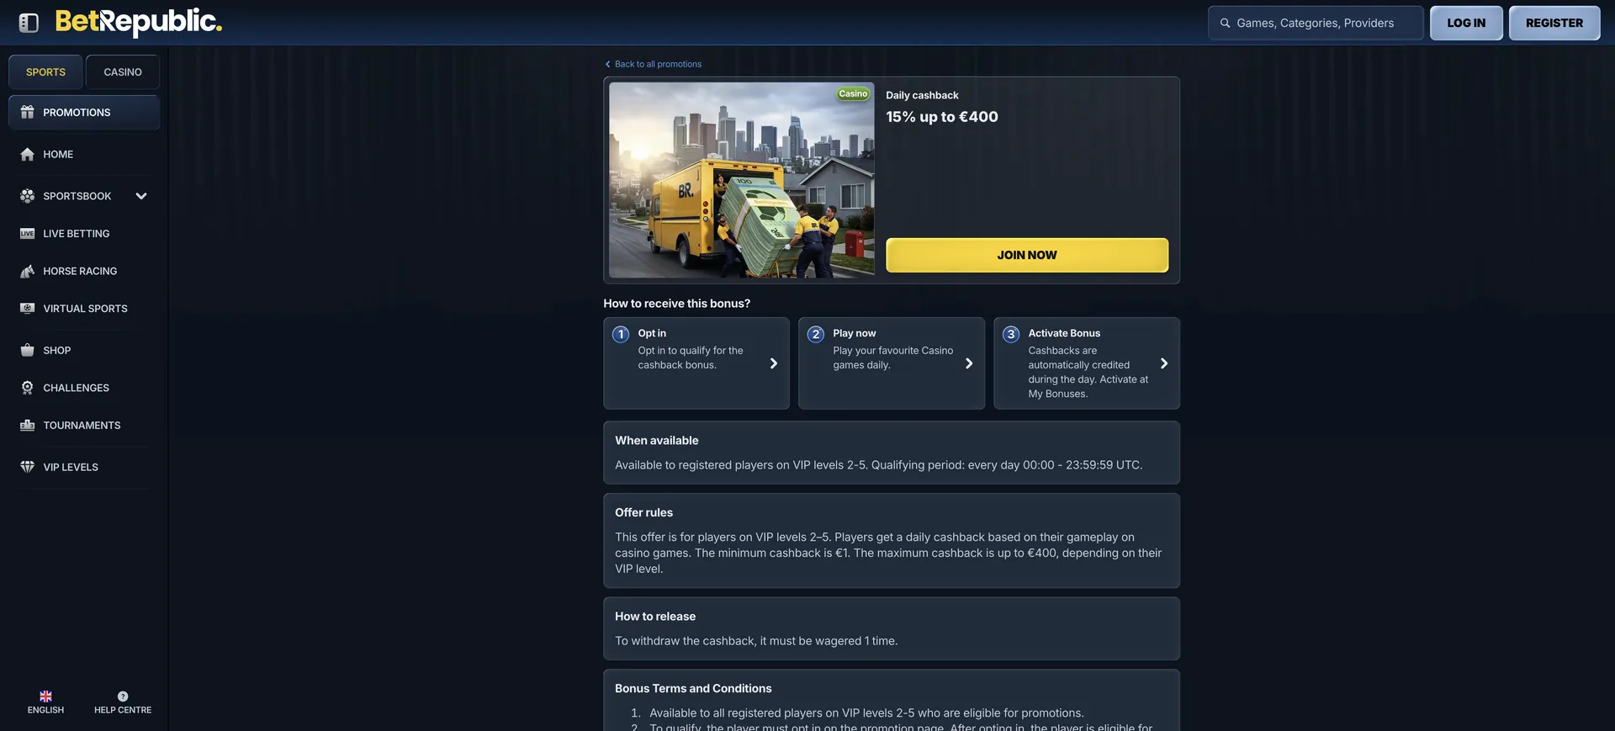Open Promotions via the gift icon
Viewport: 1615px width, 731px height.
pos(27,112)
